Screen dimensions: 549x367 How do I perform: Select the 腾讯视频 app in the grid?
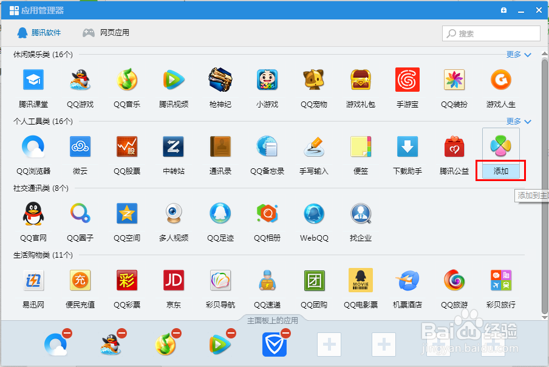click(x=174, y=80)
